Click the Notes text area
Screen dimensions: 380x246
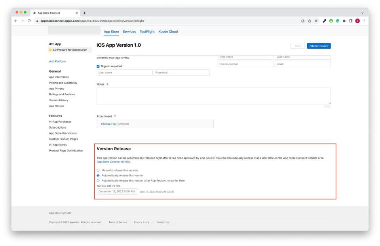[x=213, y=96]
